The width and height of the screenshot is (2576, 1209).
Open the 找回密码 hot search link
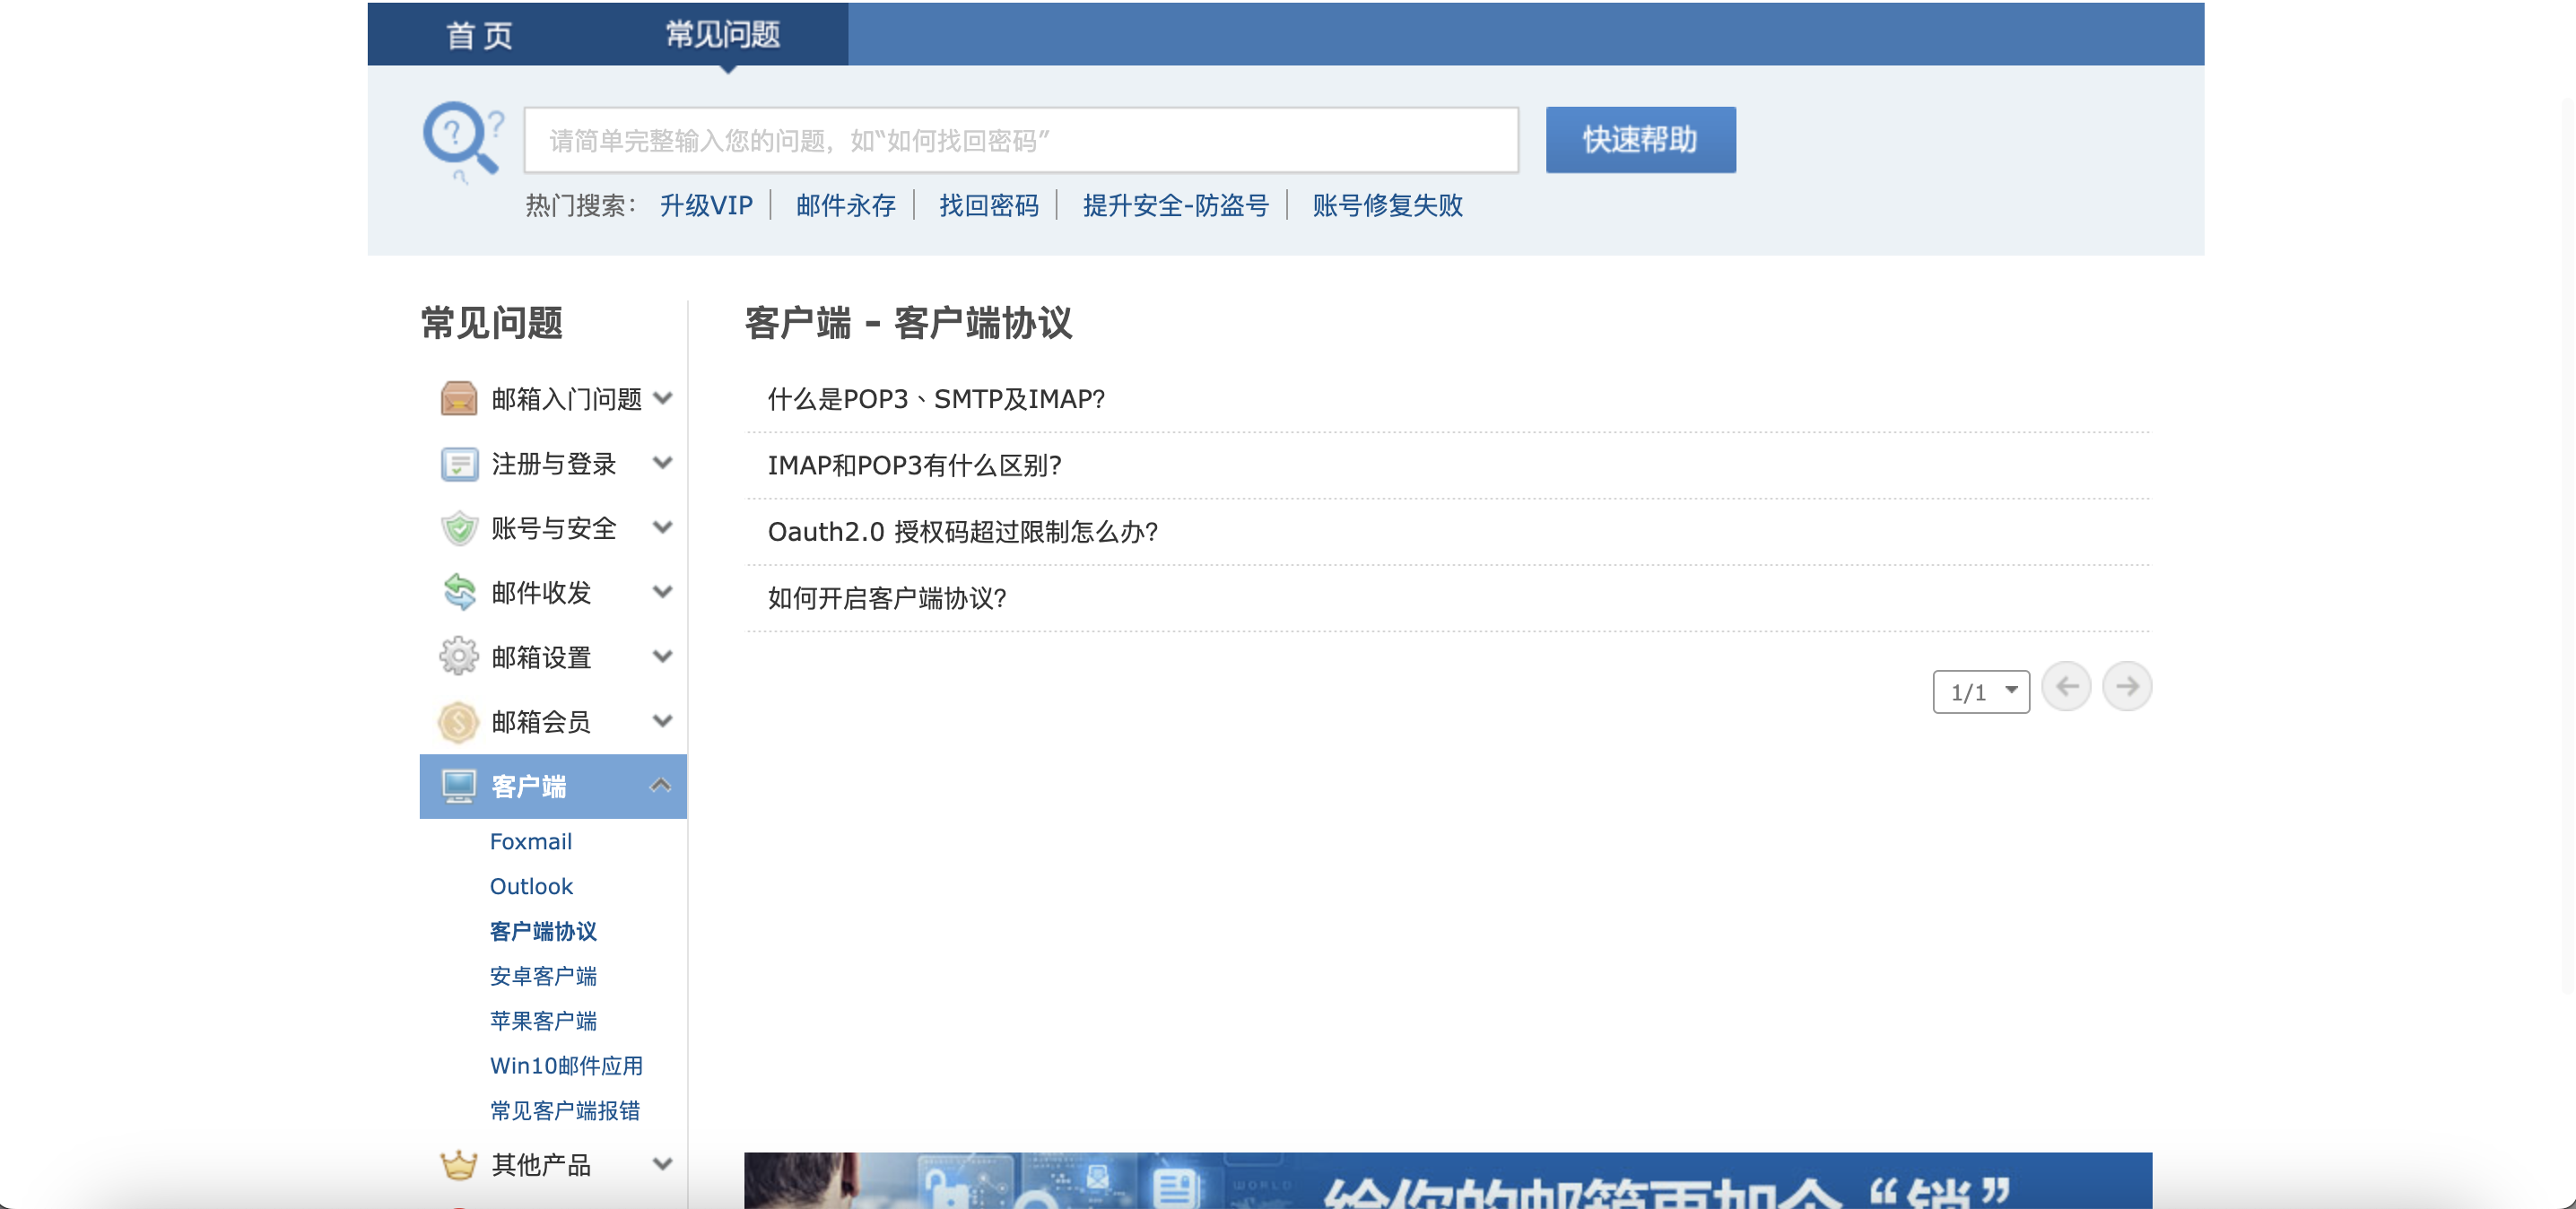tap(988, 206)
